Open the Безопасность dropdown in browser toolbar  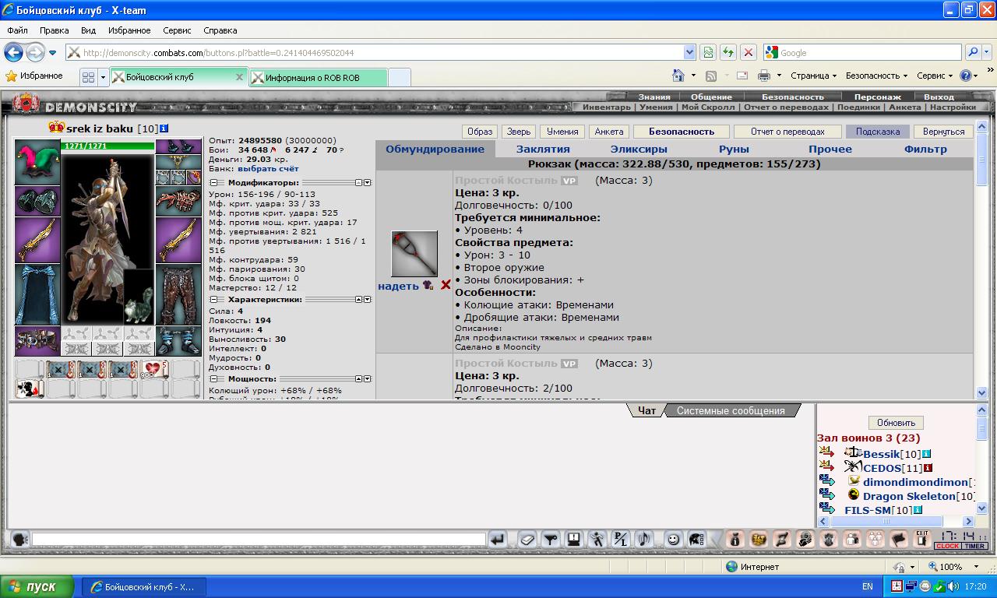876,76
